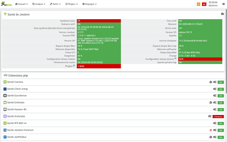This screenshot has height=142, width=227.
Task: Click the medkit icon in Santé EnOcean row
Action: 211,102
